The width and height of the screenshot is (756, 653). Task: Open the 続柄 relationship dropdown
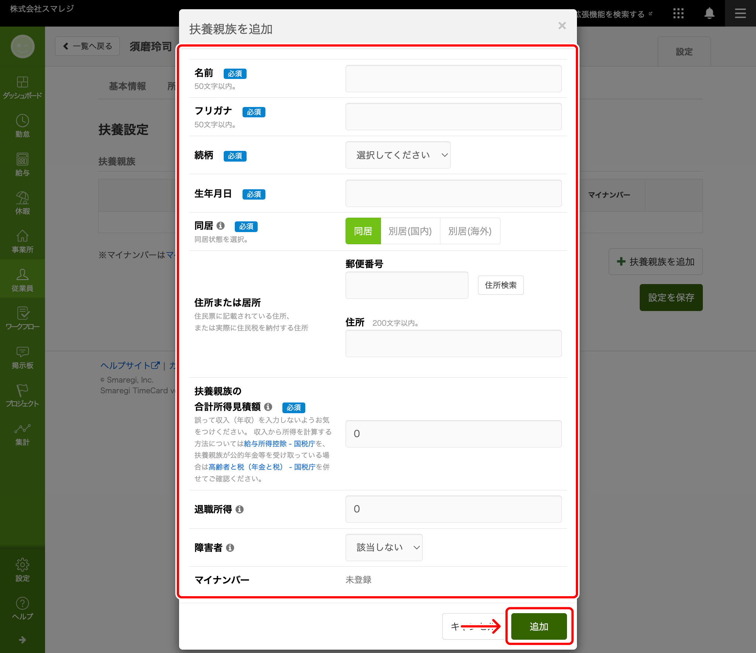coord(398,155)
